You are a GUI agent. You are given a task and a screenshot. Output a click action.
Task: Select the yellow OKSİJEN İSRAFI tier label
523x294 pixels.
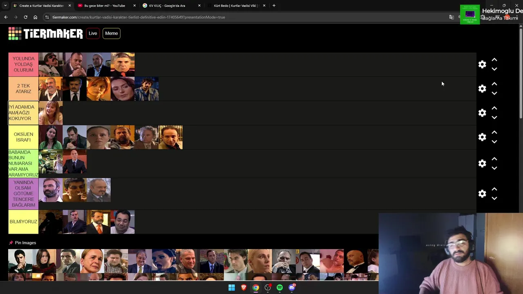23,137
